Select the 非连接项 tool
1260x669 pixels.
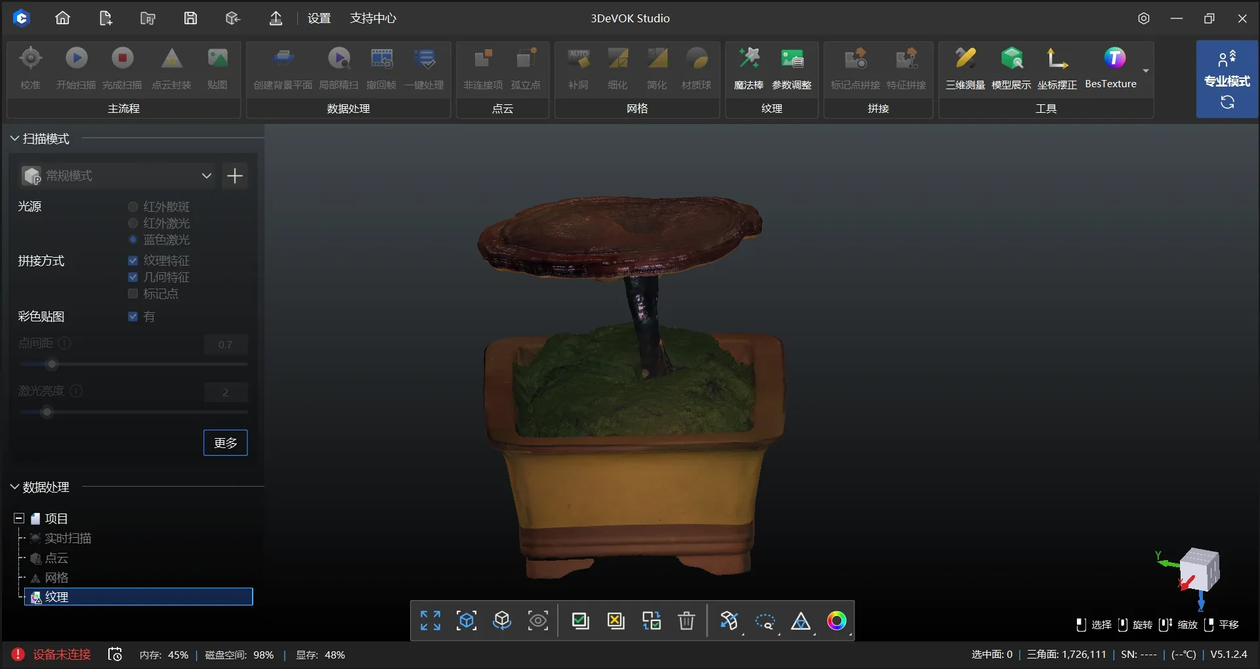coord(483,68)
